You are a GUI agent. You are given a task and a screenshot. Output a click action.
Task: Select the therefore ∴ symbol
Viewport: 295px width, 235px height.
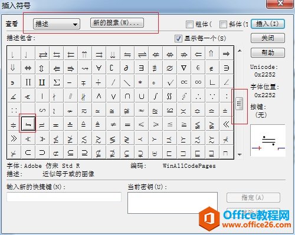click(x=198, y=96)
